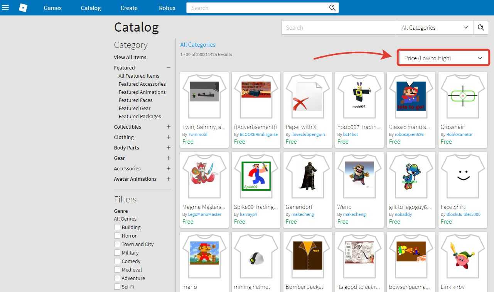Click the top bar search magnifier icon
Viewport: 494px width, 292px height.
pyautogui.click(x=332, y=8)
